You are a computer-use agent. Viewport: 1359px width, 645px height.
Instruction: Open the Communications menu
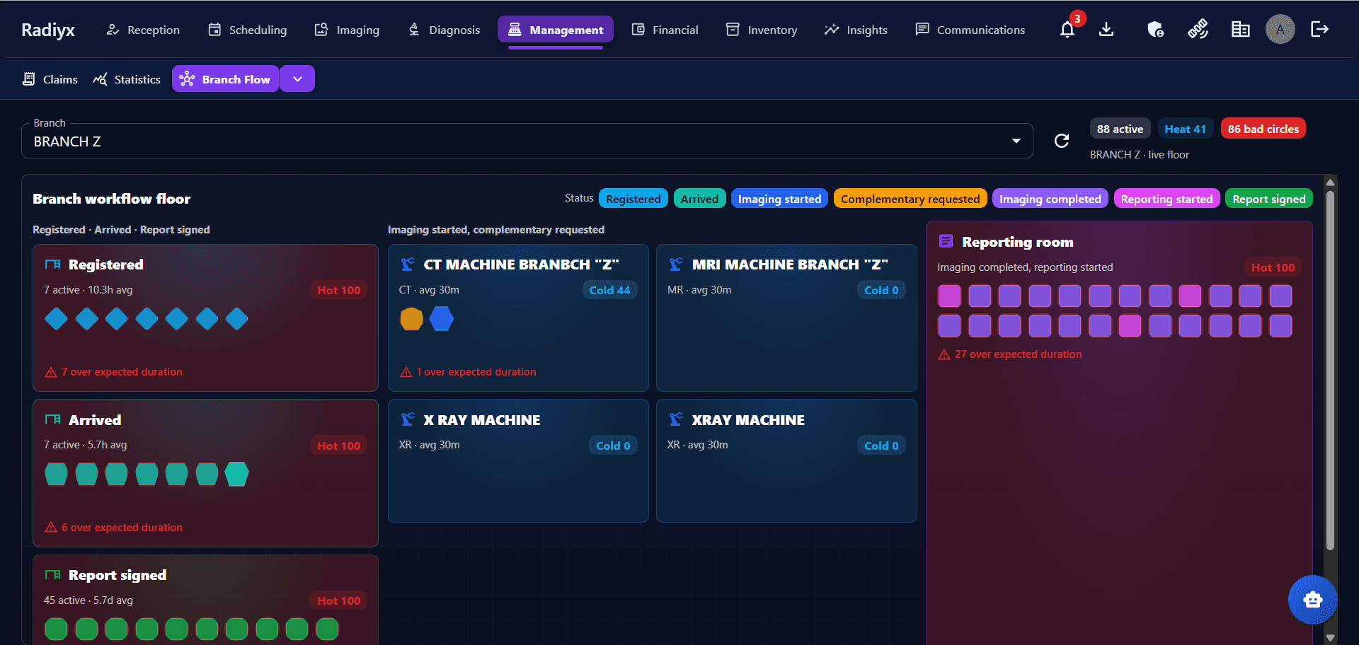click(x=970, y=30)
